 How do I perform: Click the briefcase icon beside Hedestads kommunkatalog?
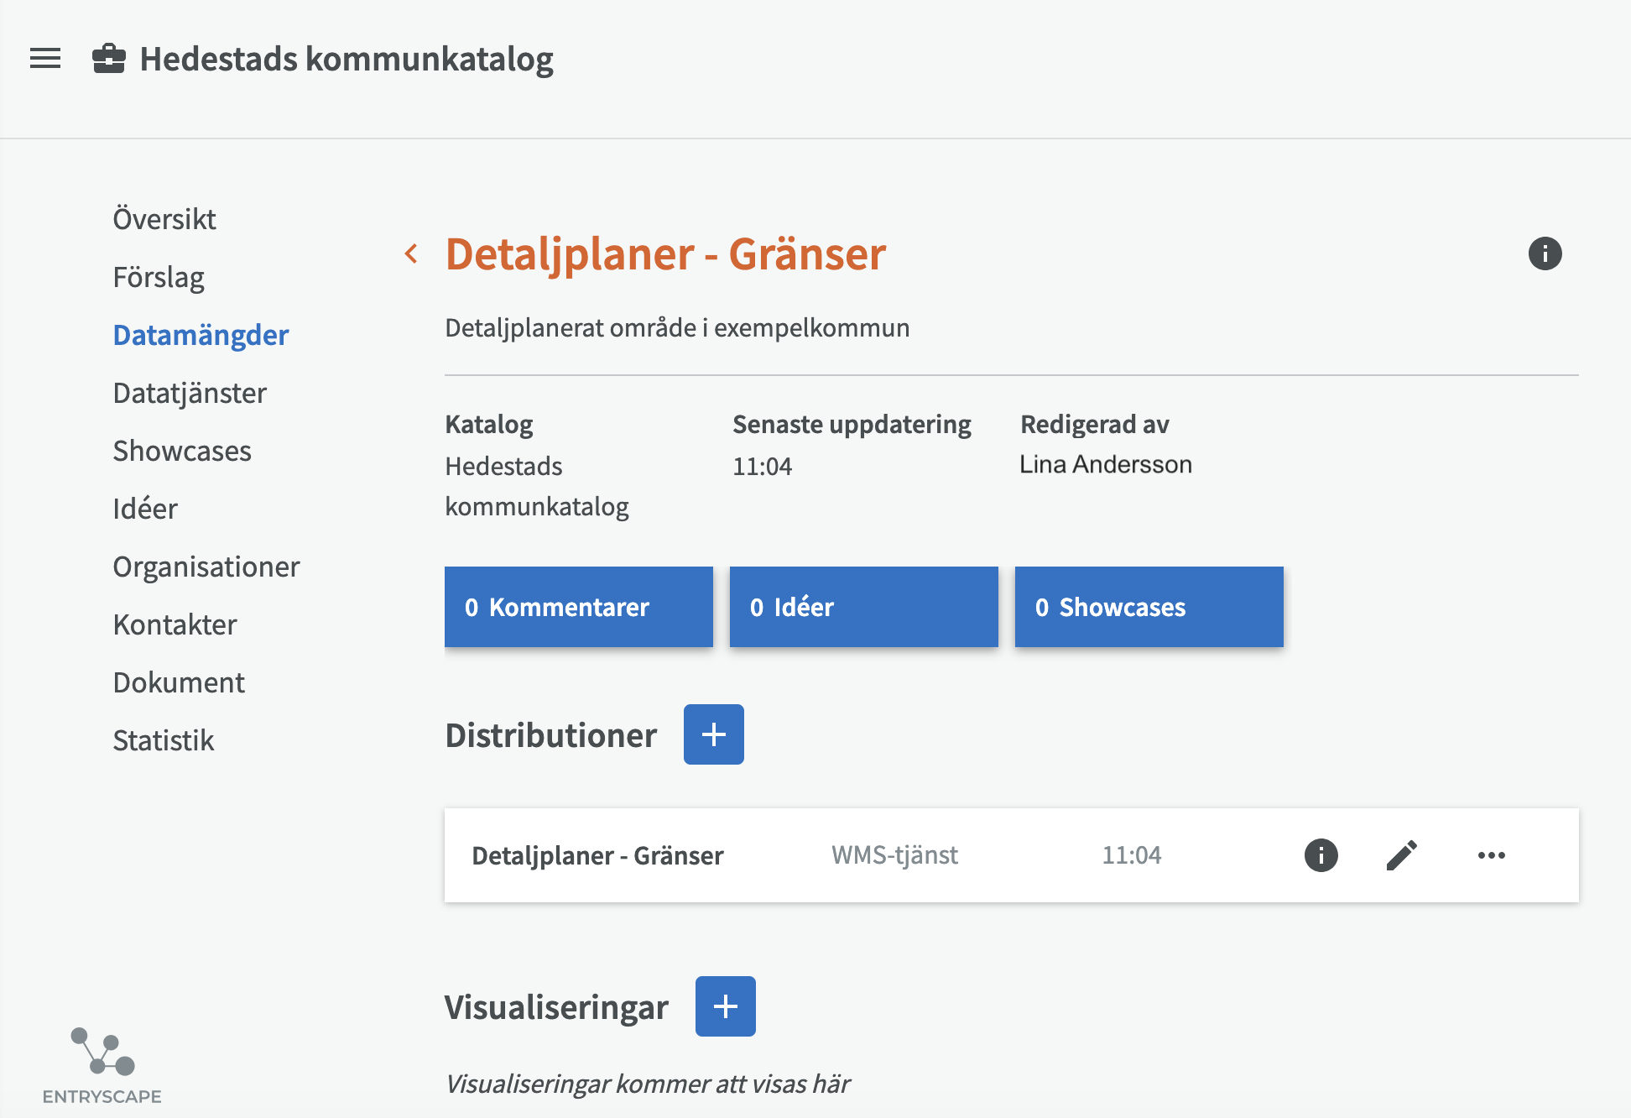108,57
